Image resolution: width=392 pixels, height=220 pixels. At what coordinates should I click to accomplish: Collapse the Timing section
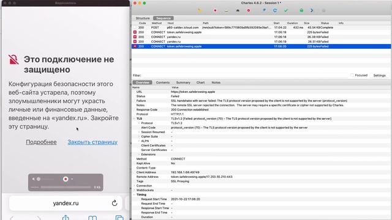point(134,195)
